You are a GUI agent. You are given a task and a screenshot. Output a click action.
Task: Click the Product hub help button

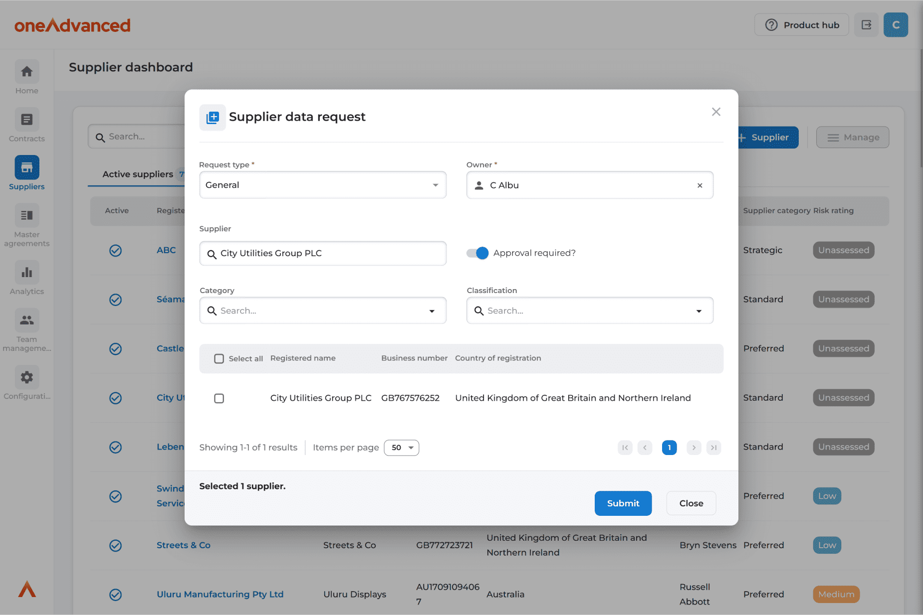[801, 25]
